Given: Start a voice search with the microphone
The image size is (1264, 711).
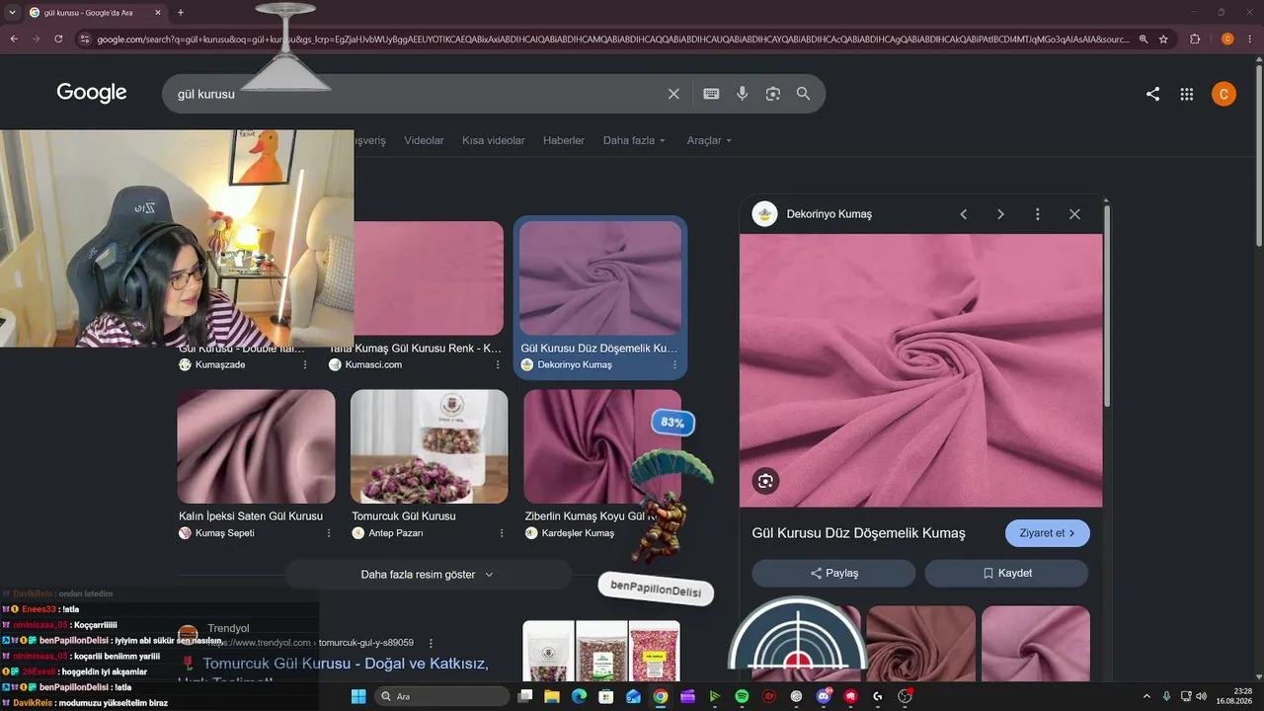Looking at the screenshot, I should (x=743, y=94).
